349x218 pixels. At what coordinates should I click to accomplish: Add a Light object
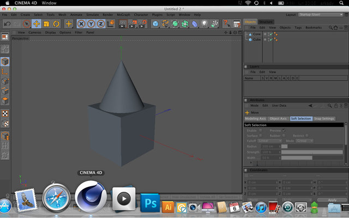pos(204,24)
